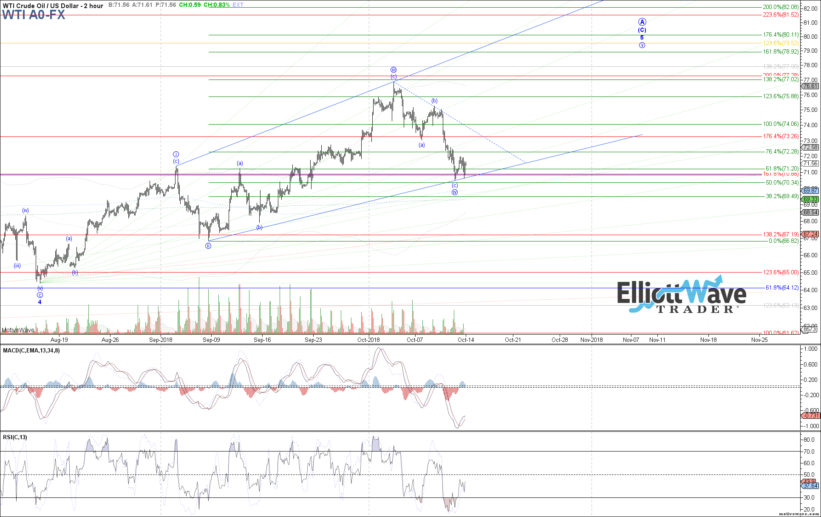Click the circled (iii) wave marker at chart top
Viewport: 821px width, 517px height.
click(393, 70)
